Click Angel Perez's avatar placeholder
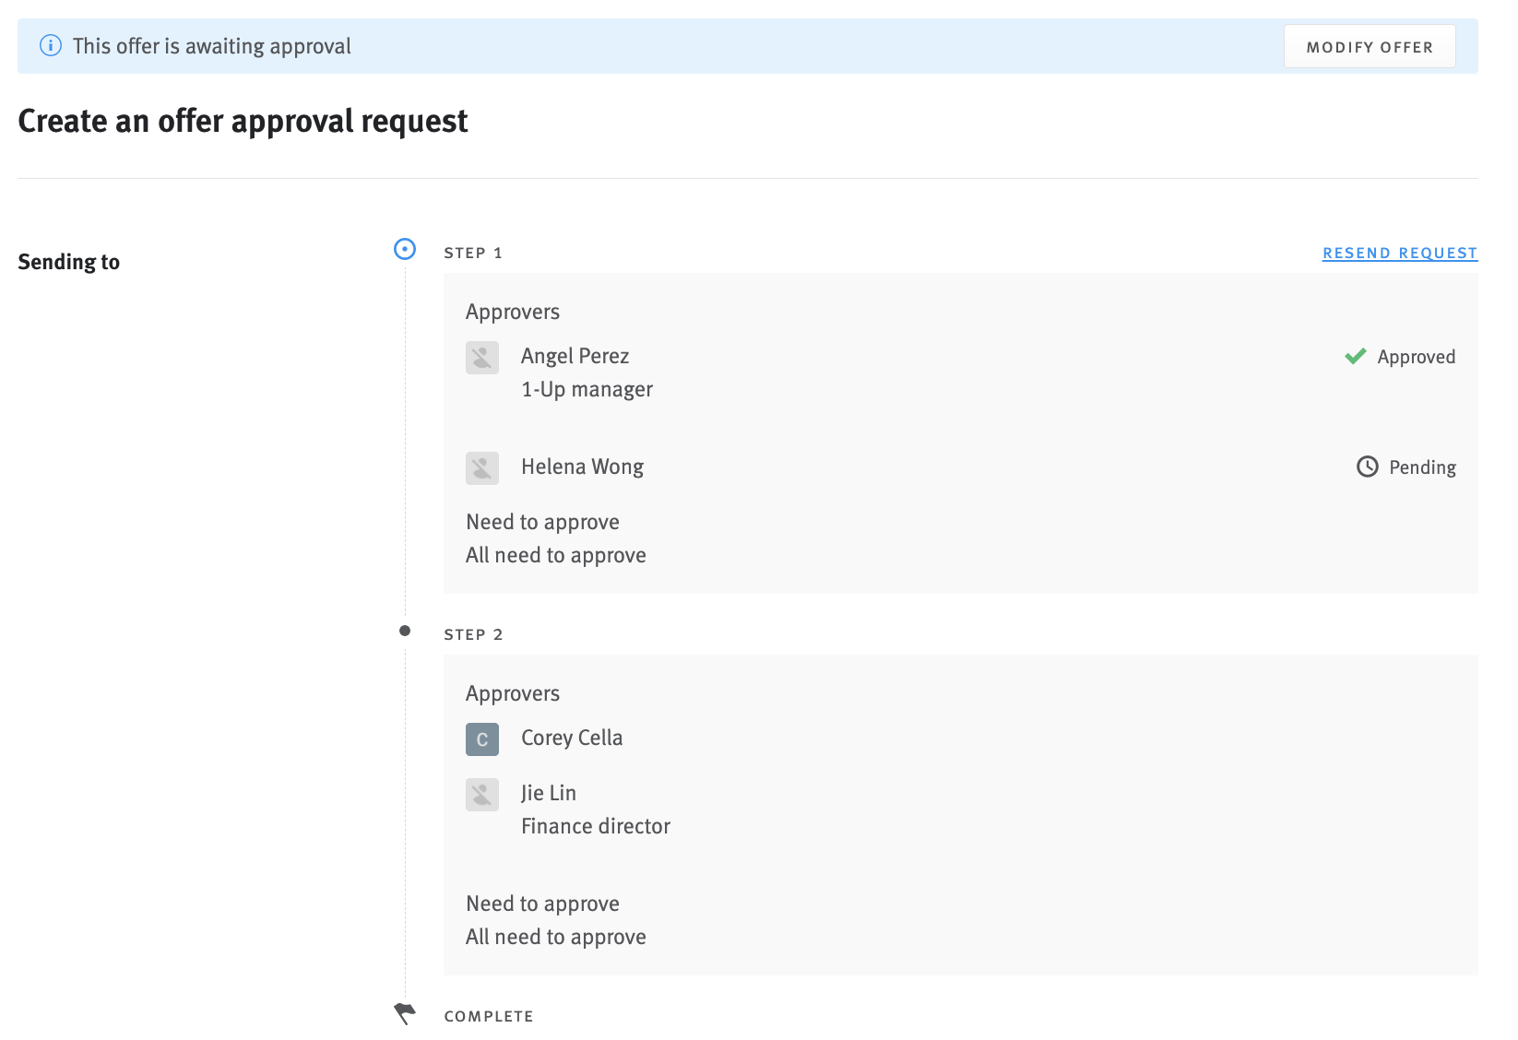This screenshot has width=1518, height=1040. 481,358
